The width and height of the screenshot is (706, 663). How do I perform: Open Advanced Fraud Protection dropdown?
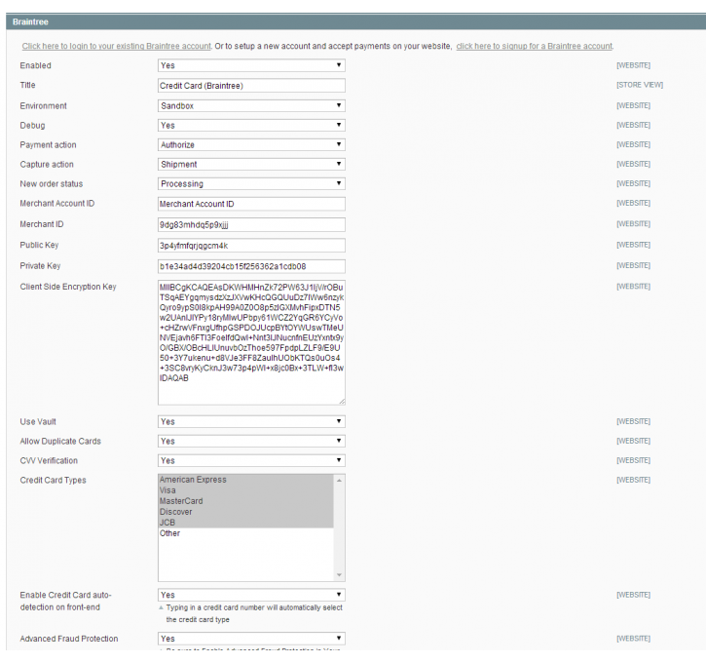[251, 639]
